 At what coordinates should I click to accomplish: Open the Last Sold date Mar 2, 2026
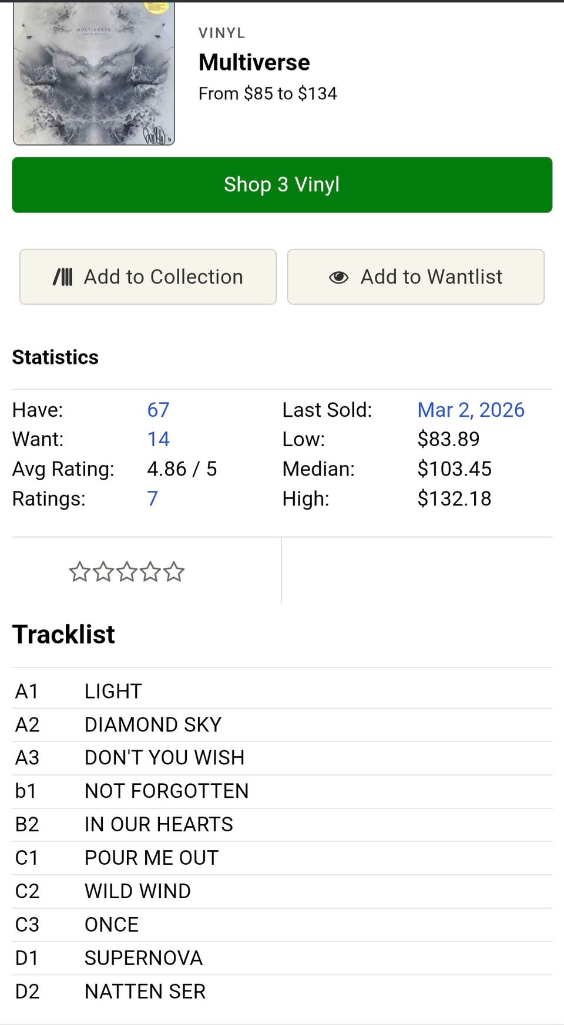(x=471, y=410)
